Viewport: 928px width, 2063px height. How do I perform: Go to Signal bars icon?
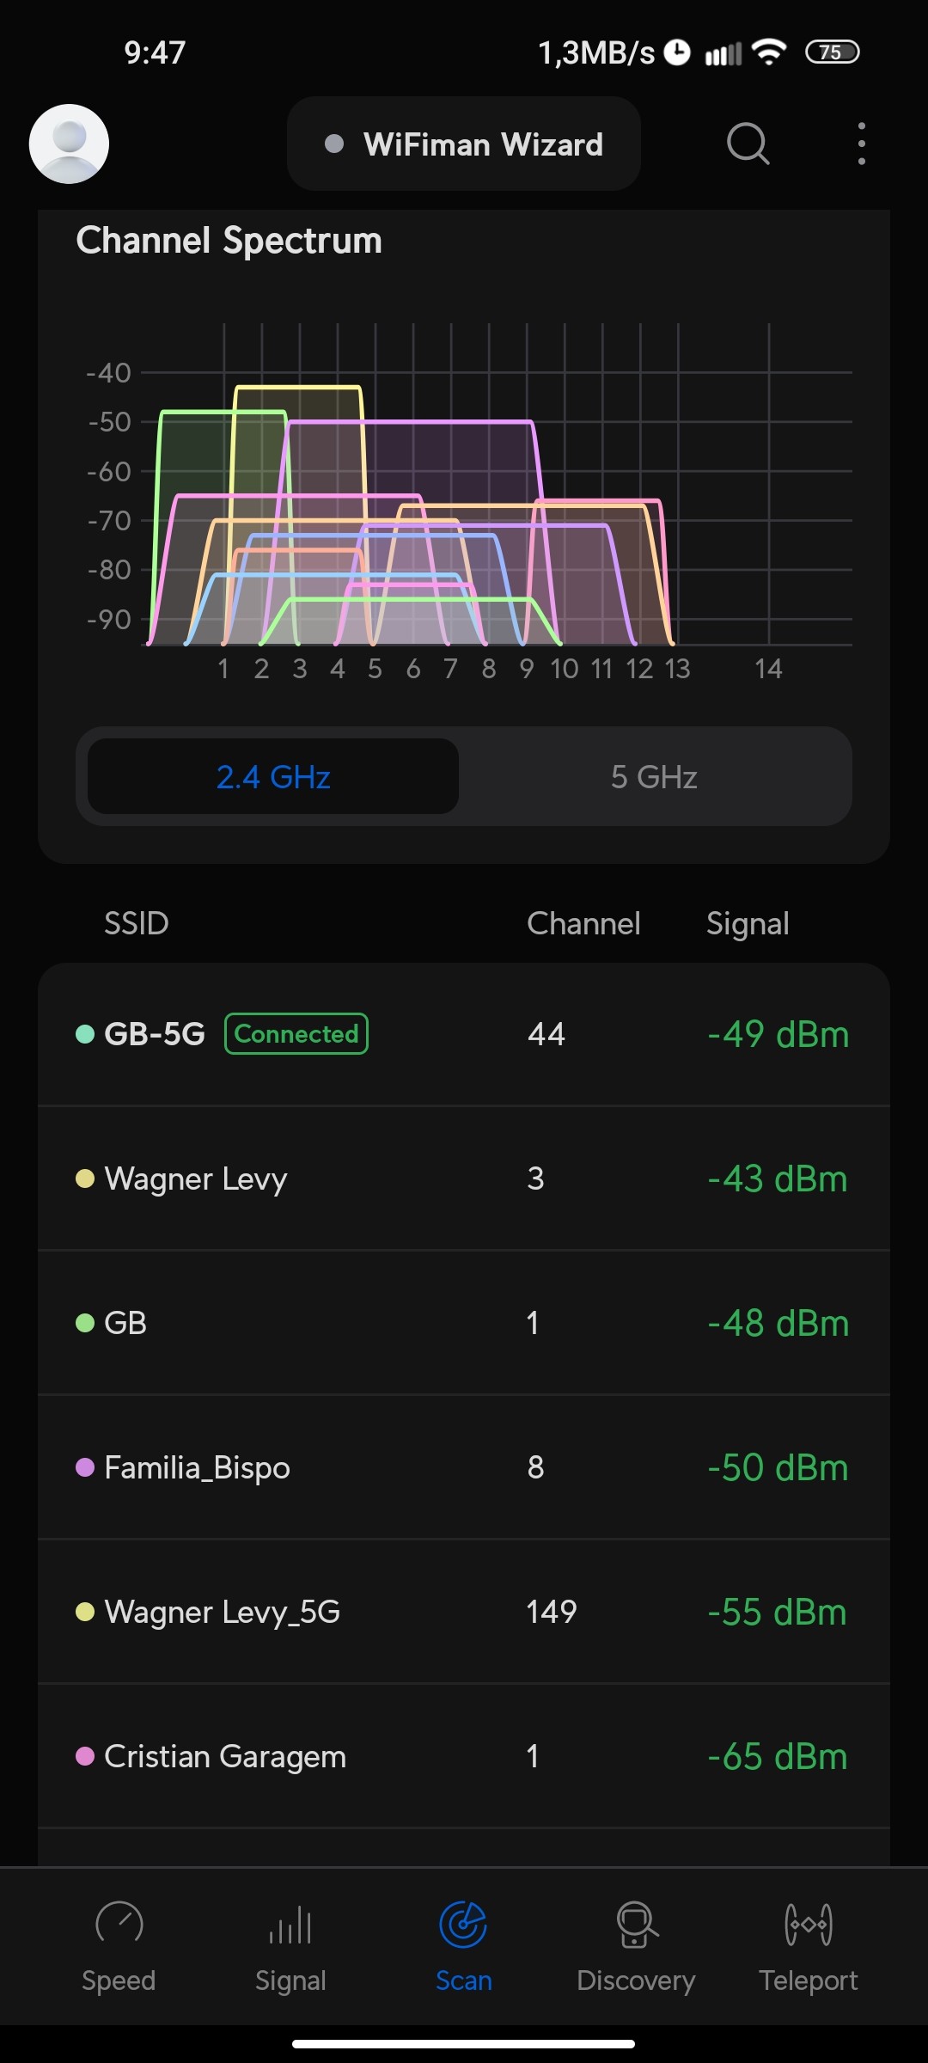tap(290, 1925)
